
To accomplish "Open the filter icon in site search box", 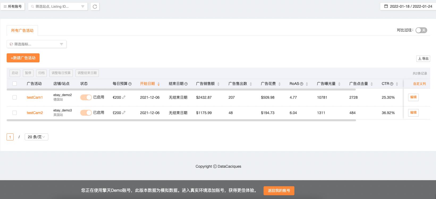I will tap(83, 6).
